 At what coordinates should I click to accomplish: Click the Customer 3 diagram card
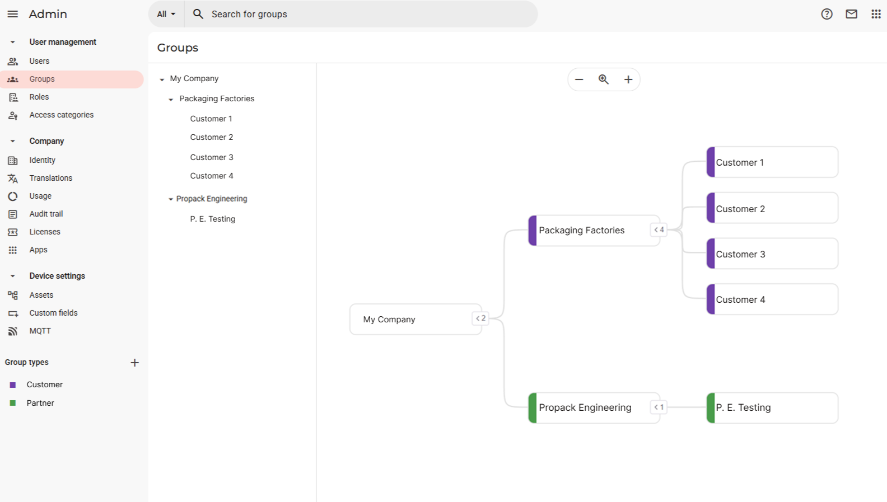(x=772, y=254)
